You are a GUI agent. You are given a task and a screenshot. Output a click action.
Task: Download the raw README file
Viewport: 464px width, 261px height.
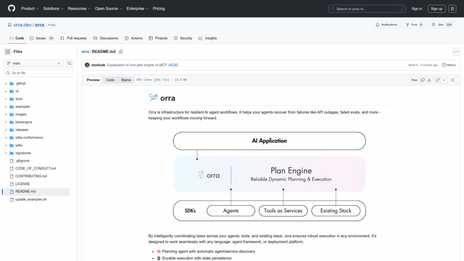(429, 80)
